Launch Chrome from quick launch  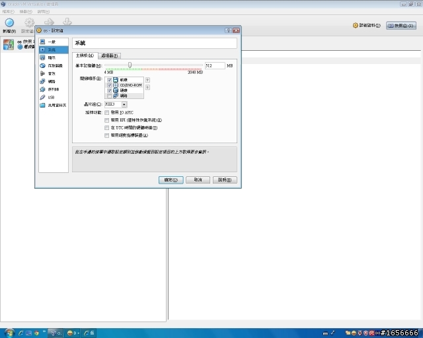click(x=36, y=333)
